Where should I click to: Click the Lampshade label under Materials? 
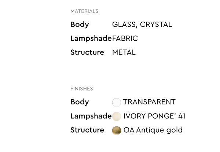tap(91, 38)
